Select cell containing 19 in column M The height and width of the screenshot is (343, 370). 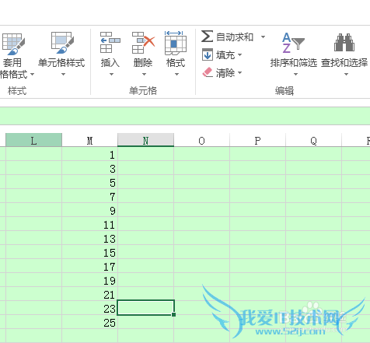point(89,281)
